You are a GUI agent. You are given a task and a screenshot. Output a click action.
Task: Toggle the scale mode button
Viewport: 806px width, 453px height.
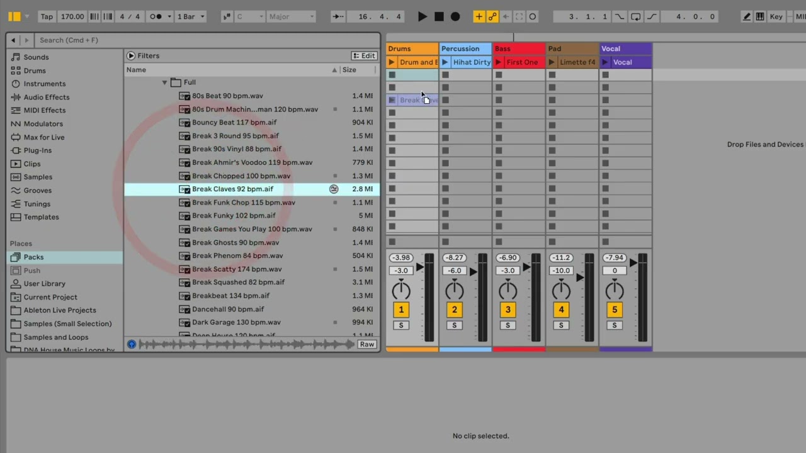pyautogui.click(x=227, y=16)
